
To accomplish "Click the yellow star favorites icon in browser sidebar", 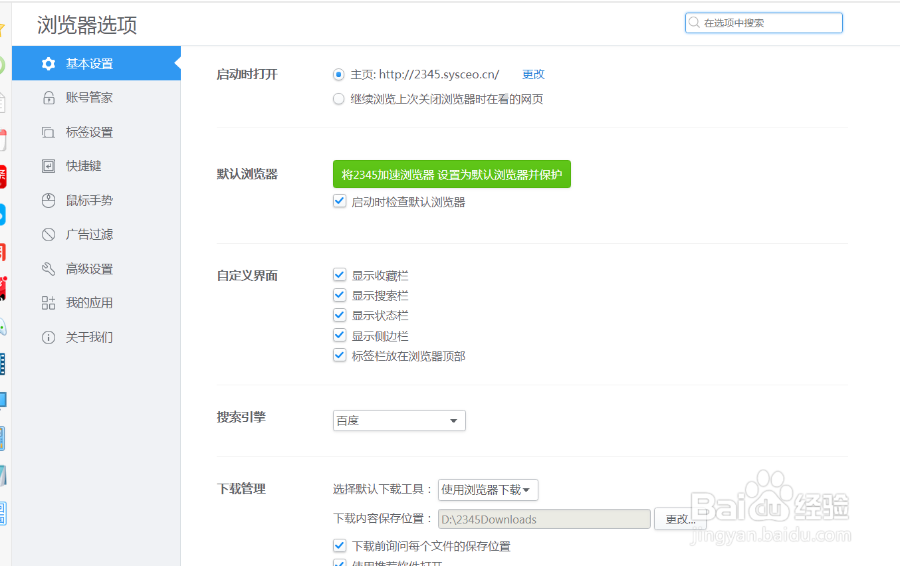I will pos(2,29).
